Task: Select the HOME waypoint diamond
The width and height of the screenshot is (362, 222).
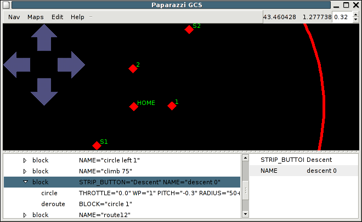Action: [134, 107]
